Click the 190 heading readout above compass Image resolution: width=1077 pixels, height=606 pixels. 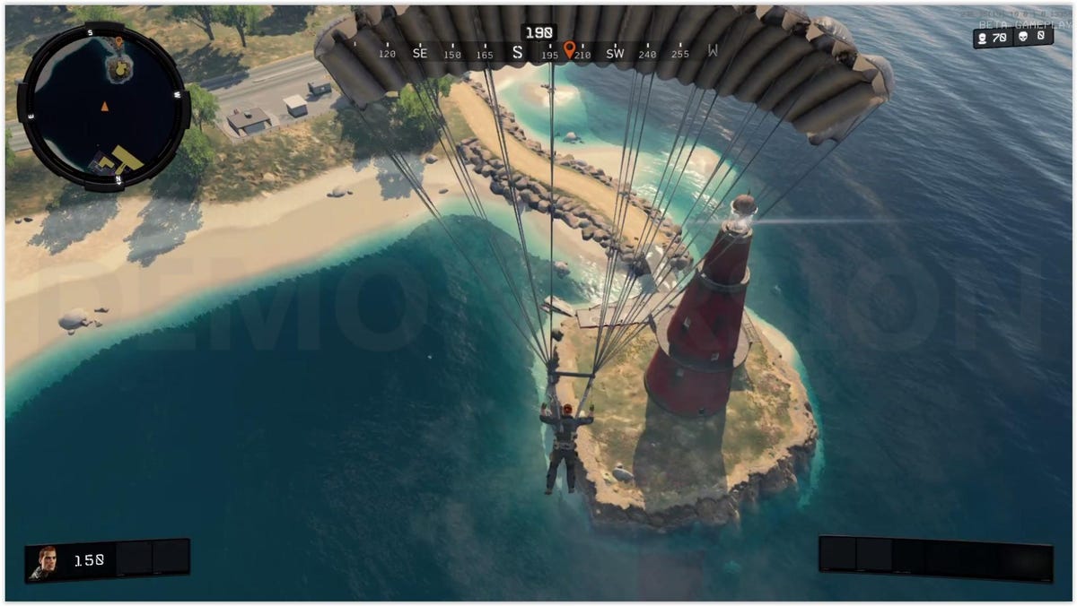[538, 32]
